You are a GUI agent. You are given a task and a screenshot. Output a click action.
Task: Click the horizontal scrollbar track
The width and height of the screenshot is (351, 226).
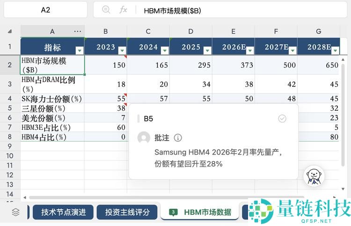167,198
